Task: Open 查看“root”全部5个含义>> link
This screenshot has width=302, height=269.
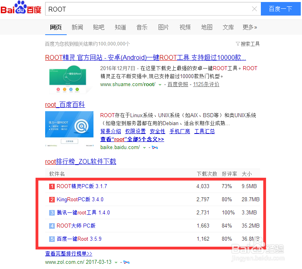Action: [x=132, y=139]
